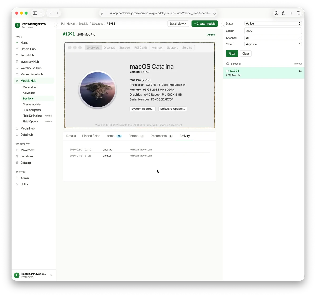This screenshot has width=316, height=296.
Task: Tick the A1991 model row checkbox
Action: (227, 71)
